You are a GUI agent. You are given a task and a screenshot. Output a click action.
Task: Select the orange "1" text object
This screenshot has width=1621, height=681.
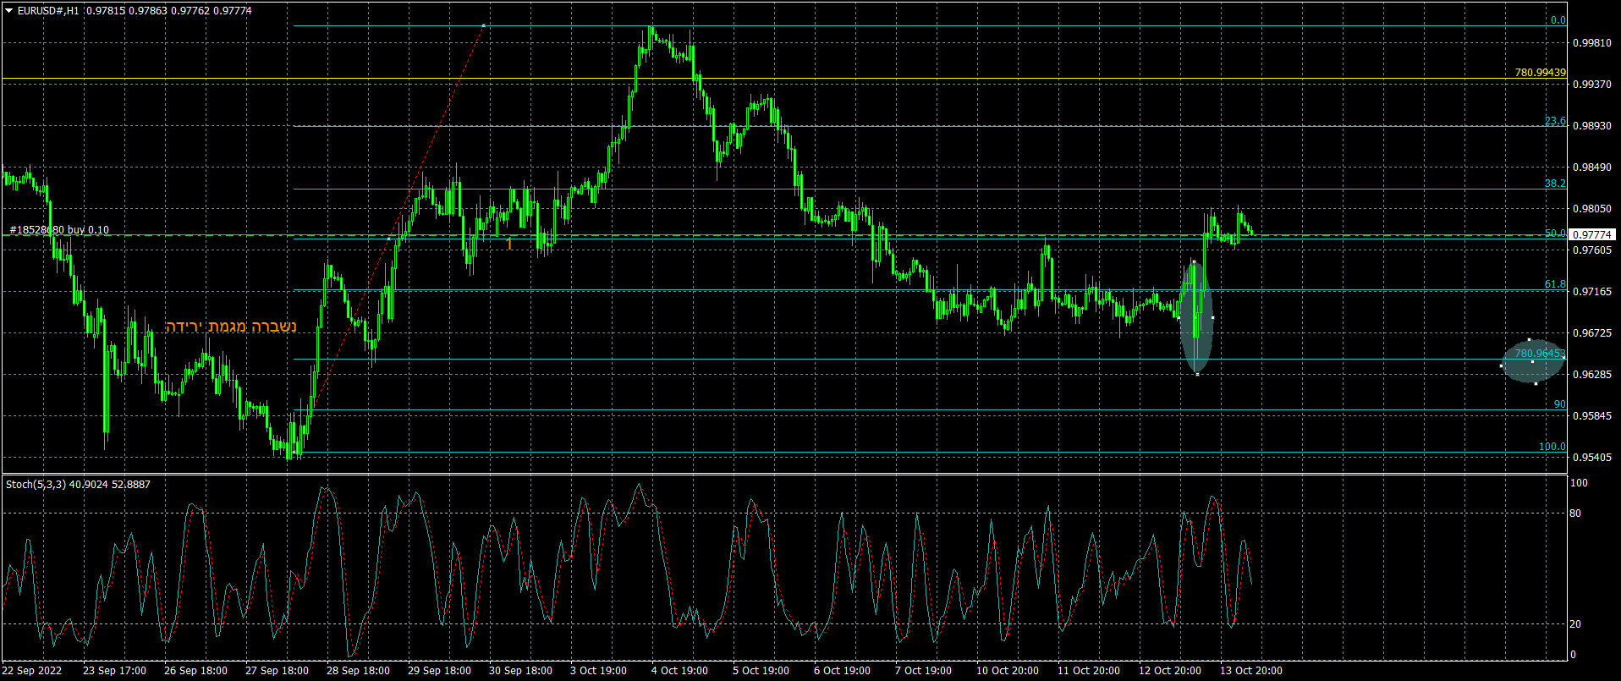509,244
